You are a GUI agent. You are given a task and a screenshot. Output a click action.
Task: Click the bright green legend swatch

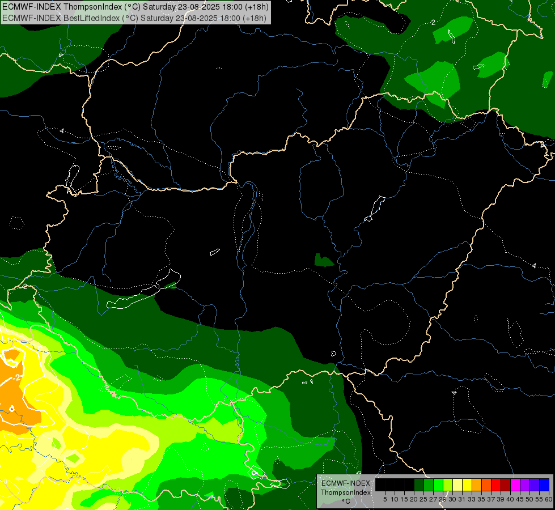[438, 484]
